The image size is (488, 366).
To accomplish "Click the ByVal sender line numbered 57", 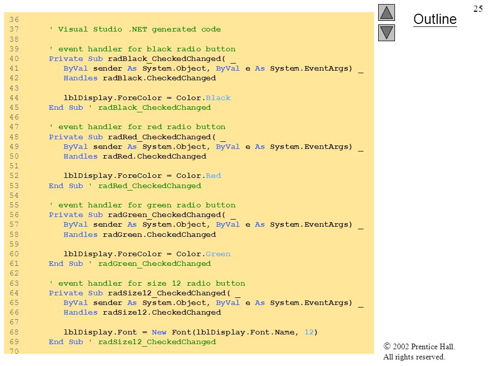I will point(213,225).
